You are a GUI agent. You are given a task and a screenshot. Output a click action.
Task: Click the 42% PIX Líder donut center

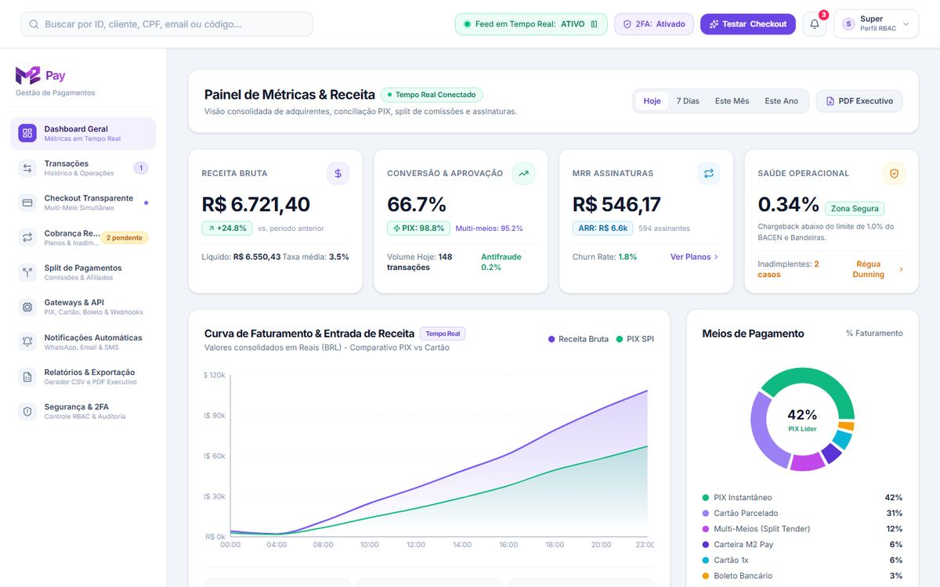(x=802, y=420)
